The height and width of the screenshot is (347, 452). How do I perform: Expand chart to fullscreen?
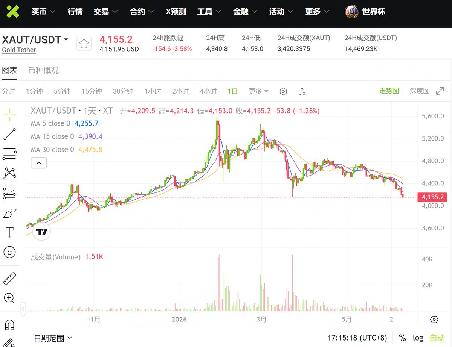pyautogui.click(x=440, y=91)
